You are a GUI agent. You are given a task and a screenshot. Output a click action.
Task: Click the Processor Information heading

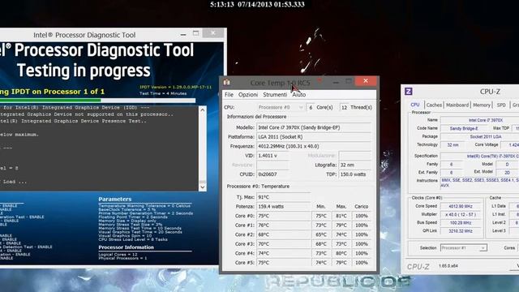pyautogui.click(x=127, y=247)
